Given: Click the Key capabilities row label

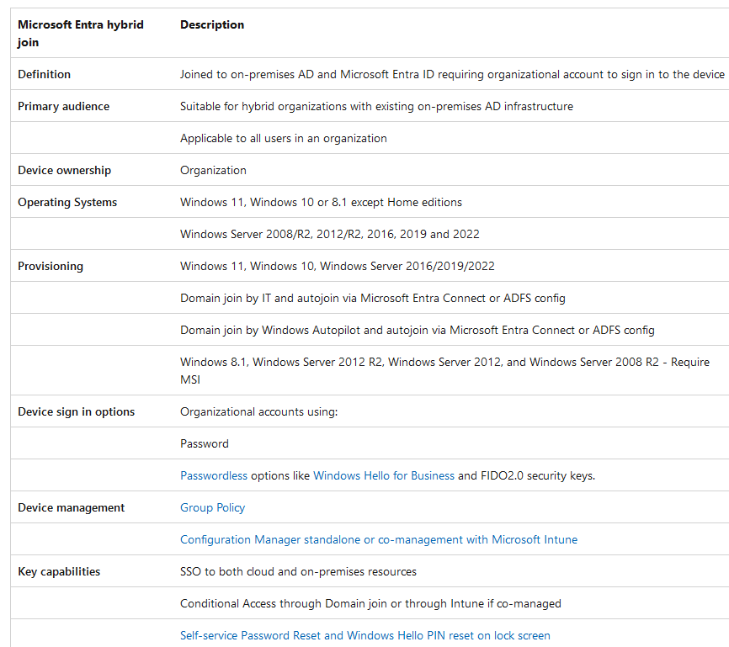Looking at the screenshot, I should pos(59,571).
